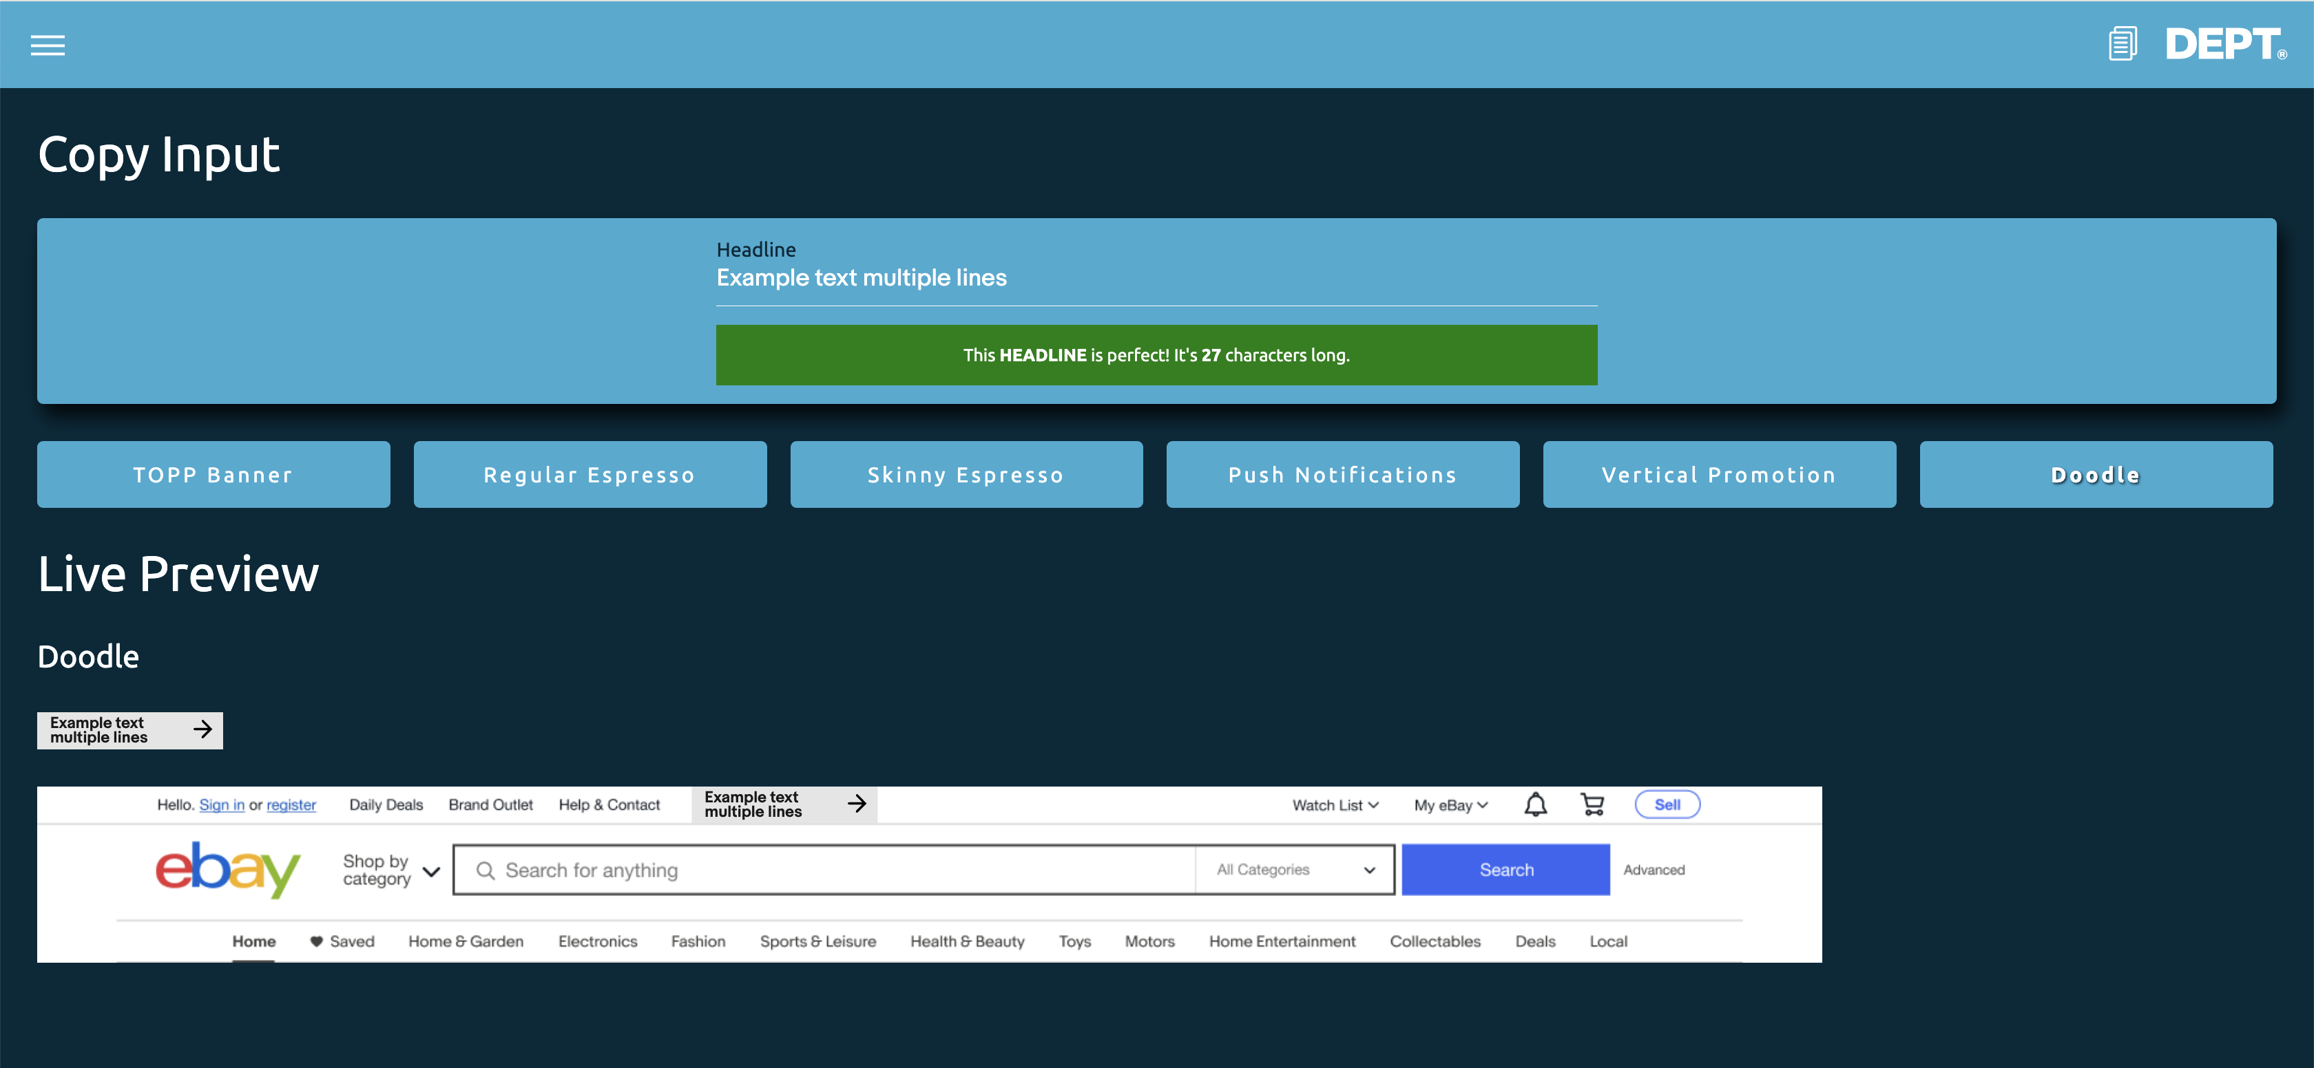Click the blue Search button
The image size is (2314, 1068).
click(1505, 870)
